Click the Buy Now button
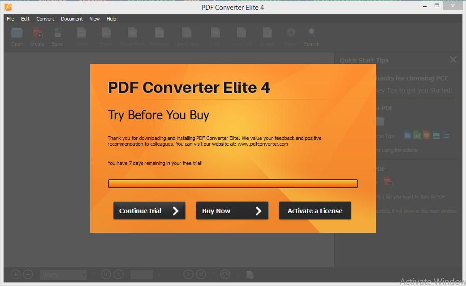 pos(232,211)
